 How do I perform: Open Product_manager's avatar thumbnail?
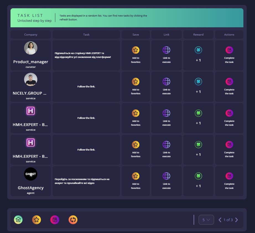30,48
